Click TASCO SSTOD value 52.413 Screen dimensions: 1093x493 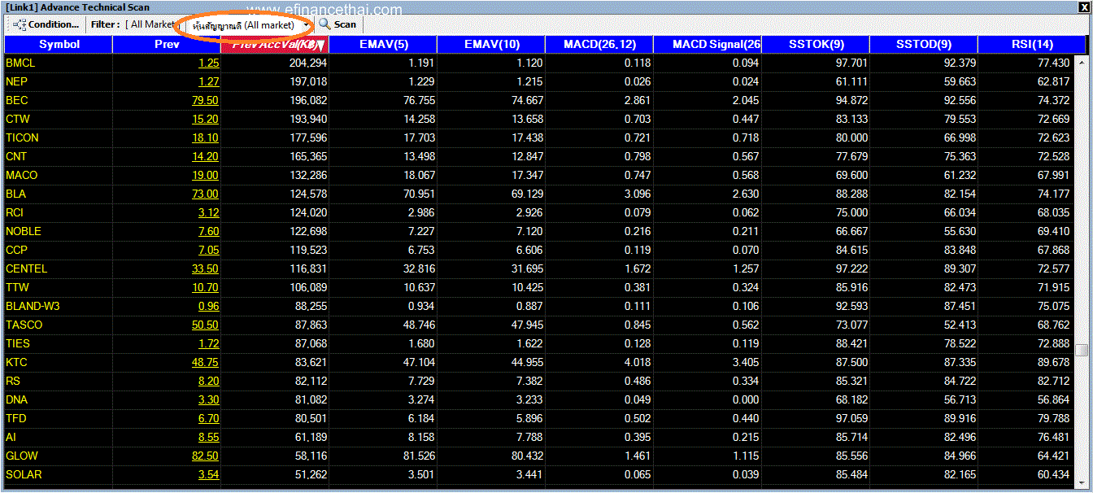click(959, 325)
